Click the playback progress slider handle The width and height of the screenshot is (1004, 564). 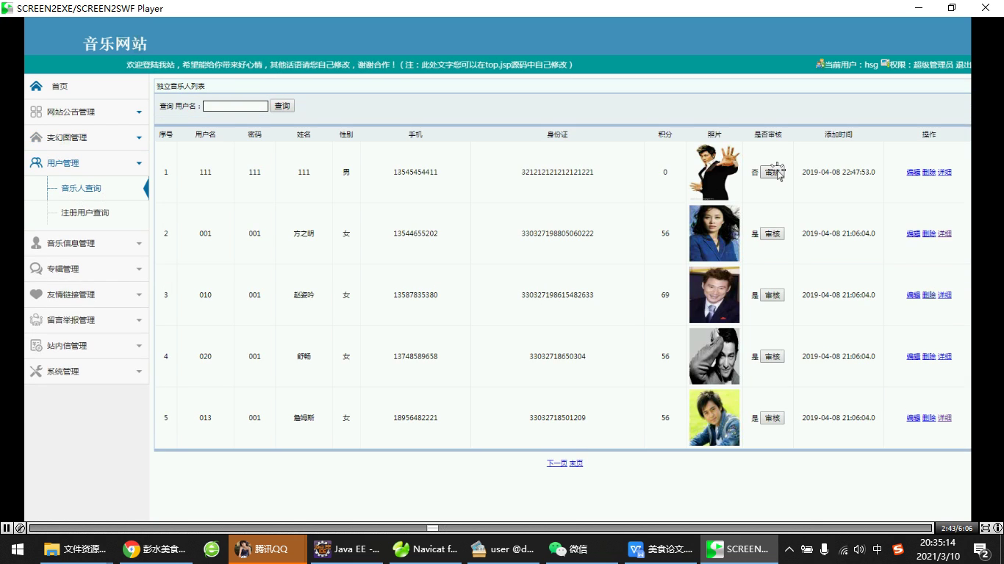(433, 528)
